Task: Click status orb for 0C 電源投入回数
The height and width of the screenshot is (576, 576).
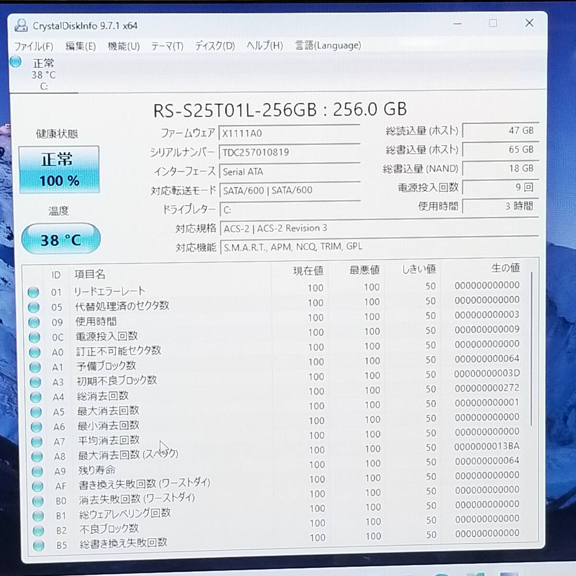Action: [x=34, y=337]
